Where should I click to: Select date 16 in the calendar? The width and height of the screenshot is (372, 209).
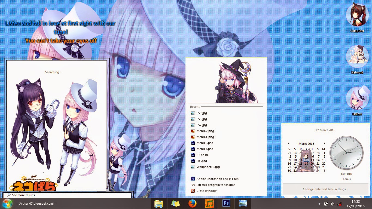pyautogui.click(x=289, y=164)
